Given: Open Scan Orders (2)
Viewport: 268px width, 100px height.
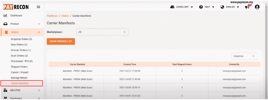Looking at the screenshot, I should pyautogui.click(x=19, y=56).
